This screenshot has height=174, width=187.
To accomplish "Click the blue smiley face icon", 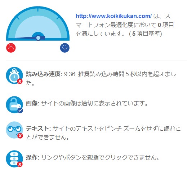I will [x=65, y=48].
